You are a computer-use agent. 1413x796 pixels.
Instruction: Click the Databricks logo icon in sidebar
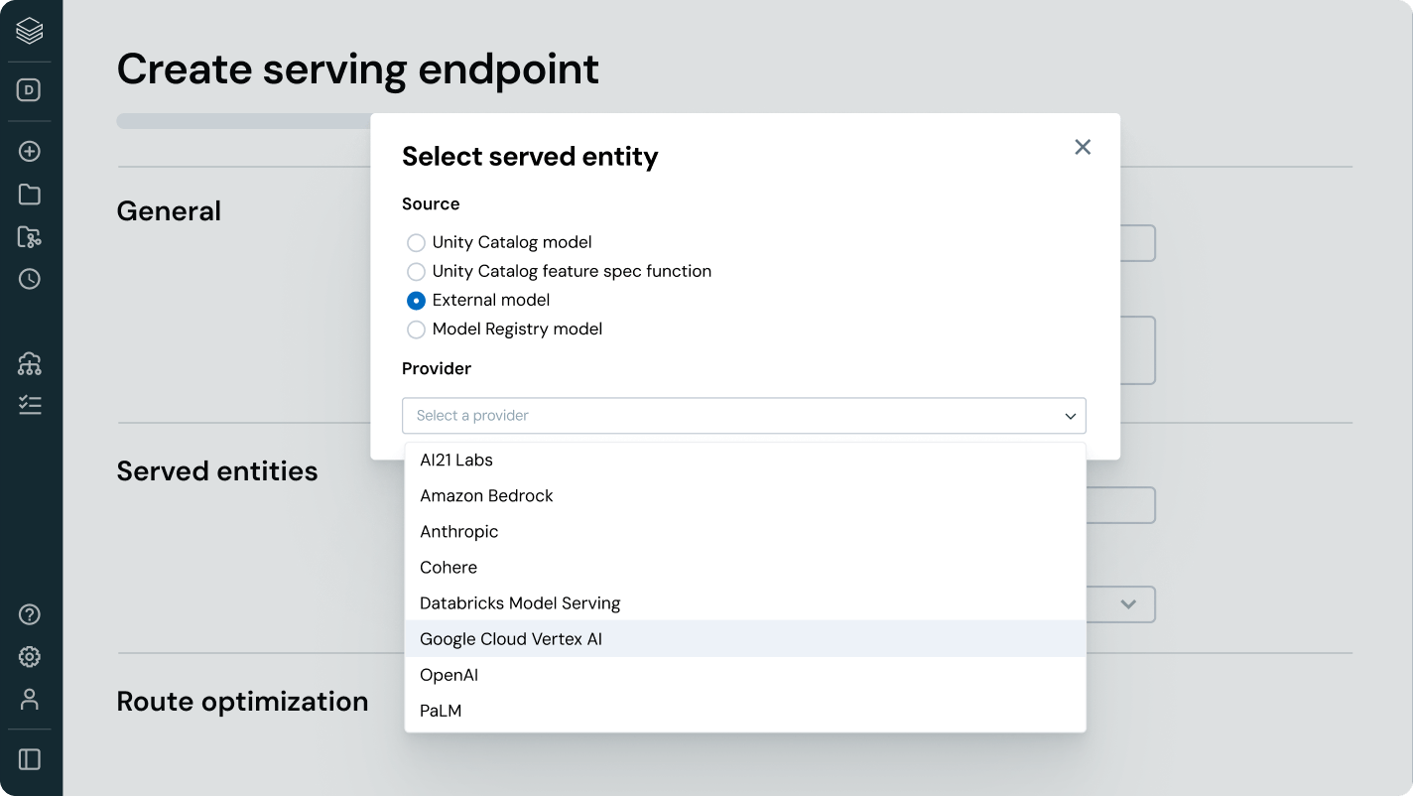[30, 31]
